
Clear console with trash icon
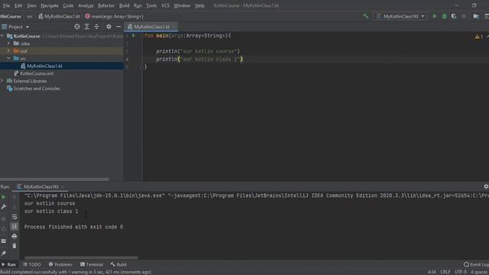coord(15,246)
